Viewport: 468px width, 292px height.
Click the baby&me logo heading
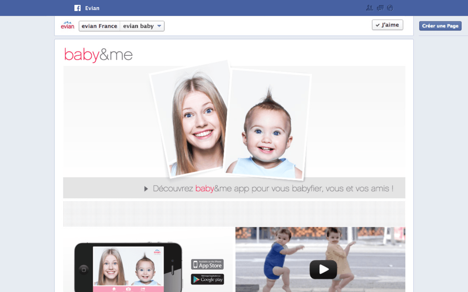coord(98,55)
